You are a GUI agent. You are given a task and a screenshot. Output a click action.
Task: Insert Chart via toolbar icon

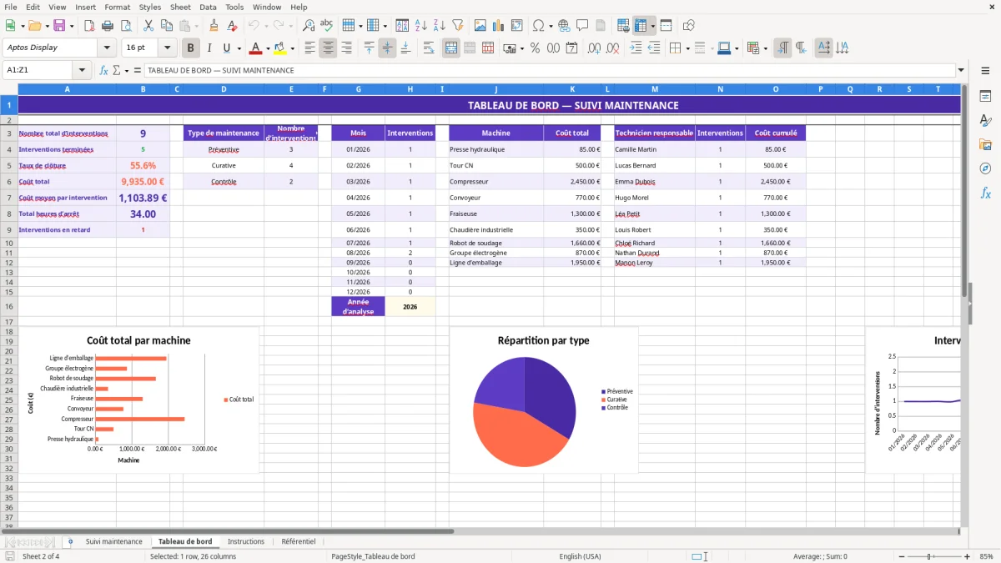[499, 26]
